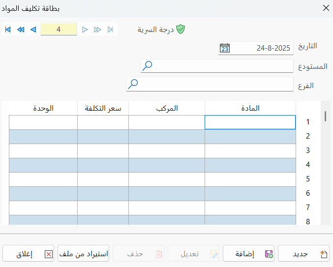This screenshot has width=333, height=267.
Task: Click the table vertical scrollbar thumb
Action: [325, 116]
